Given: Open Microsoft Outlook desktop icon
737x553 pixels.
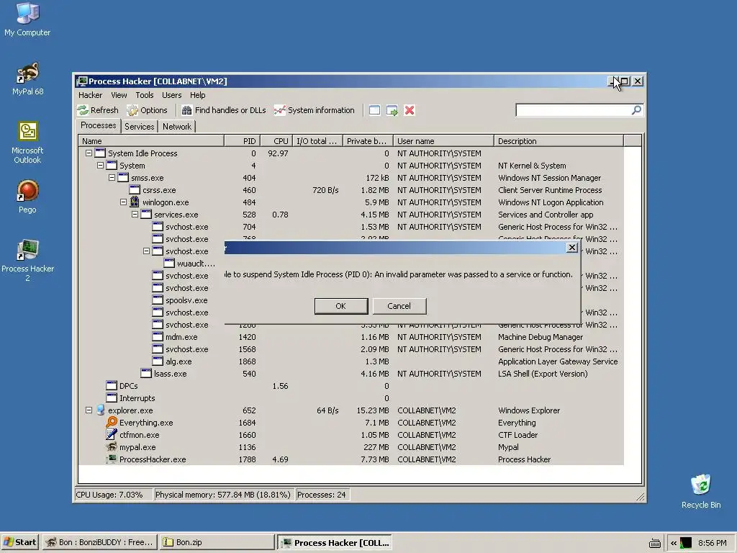Looking at the screenshot, I should coord(27,143).
